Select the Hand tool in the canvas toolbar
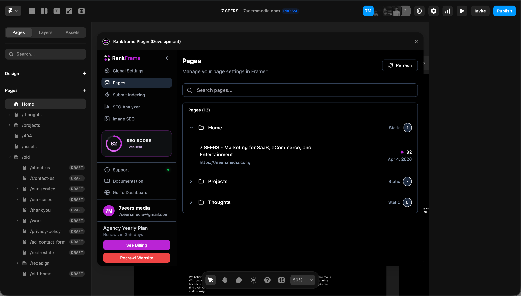 click(225, 280)
